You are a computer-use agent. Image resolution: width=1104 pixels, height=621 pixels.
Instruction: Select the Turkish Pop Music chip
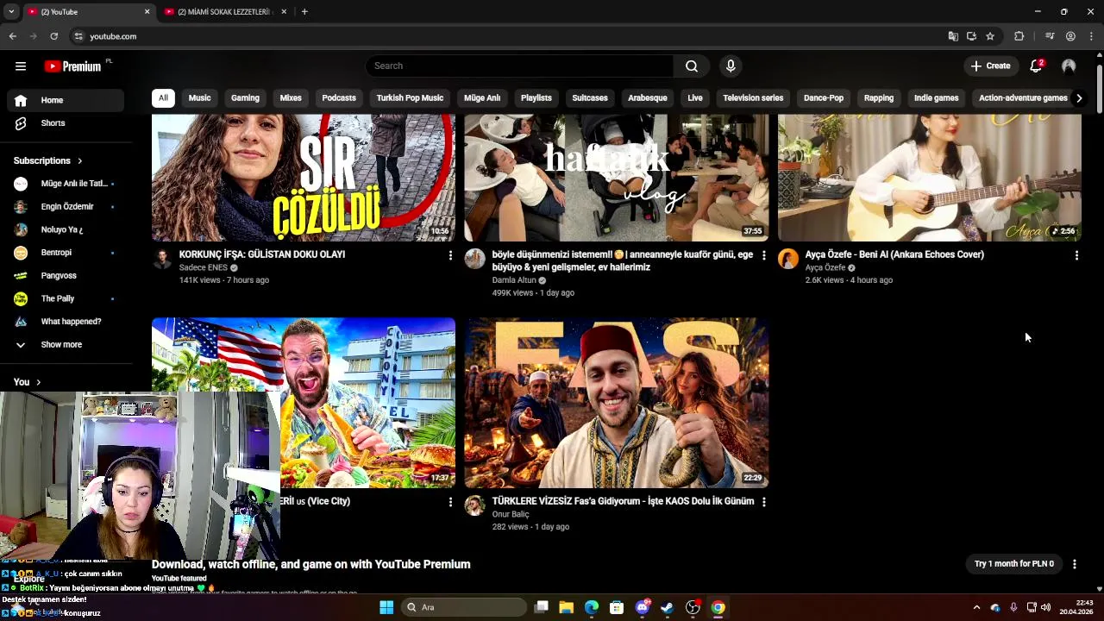[x=410, y=98]
